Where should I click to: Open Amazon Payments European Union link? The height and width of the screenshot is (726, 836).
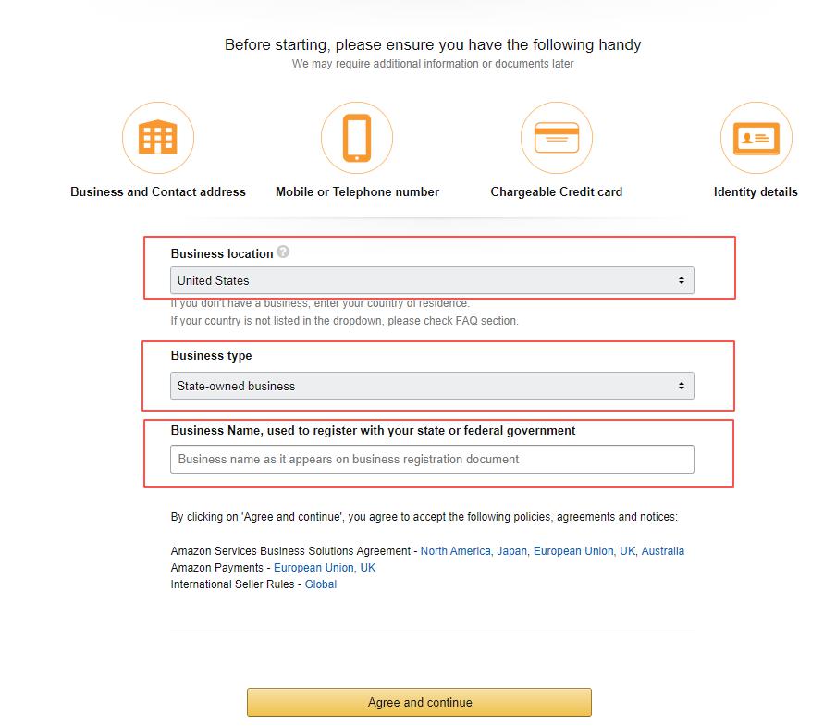coord(313,568)
